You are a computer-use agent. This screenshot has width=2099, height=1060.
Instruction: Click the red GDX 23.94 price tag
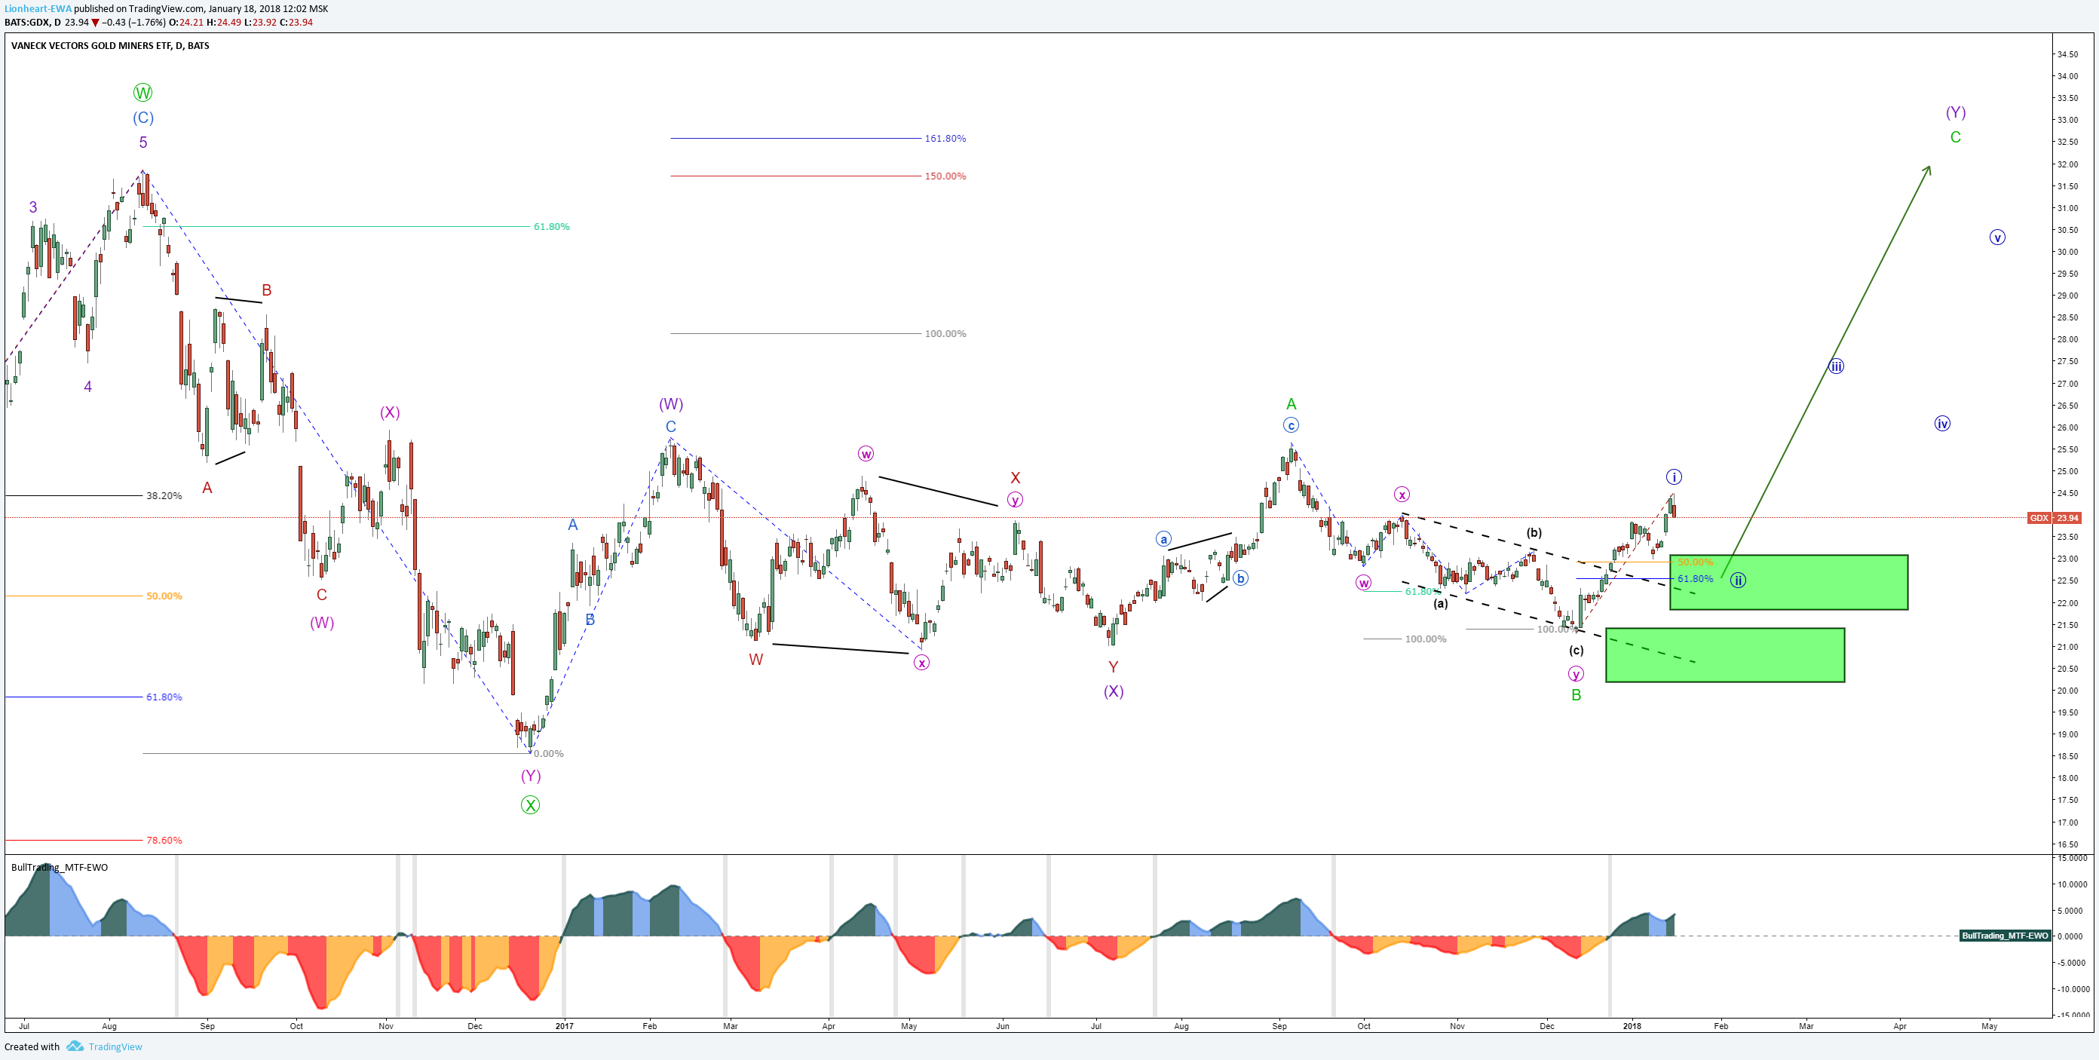[2053, 518]
